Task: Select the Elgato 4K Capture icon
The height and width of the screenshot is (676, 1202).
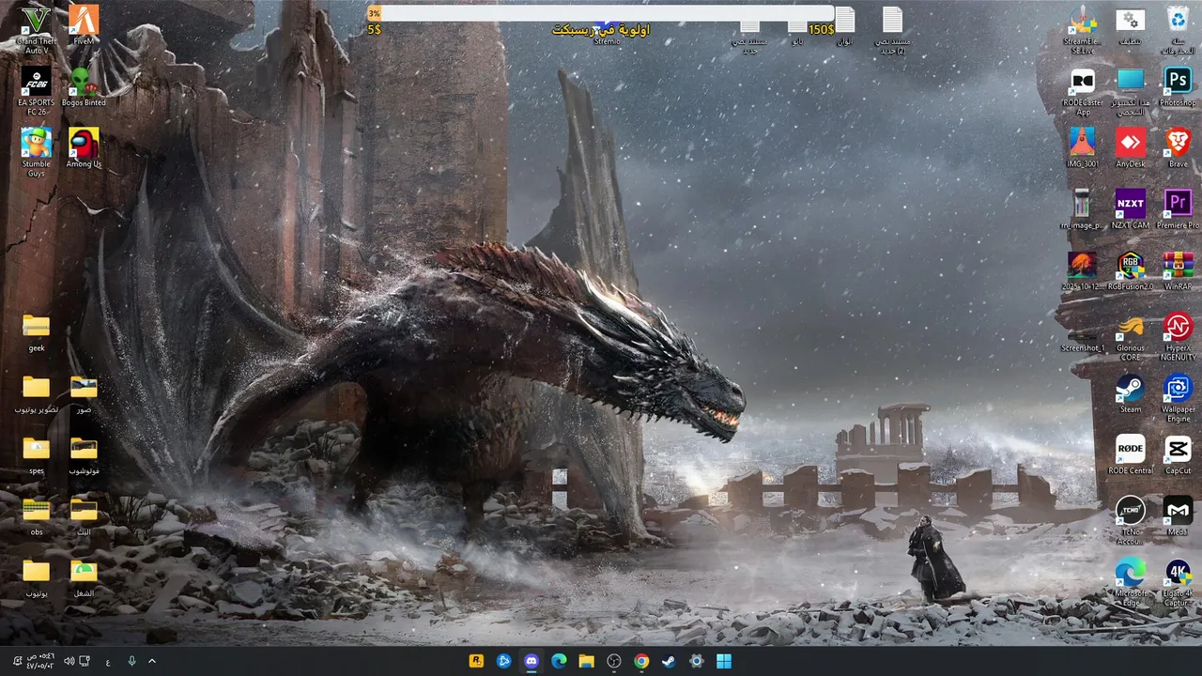Action: click(x=1178, y=580)
